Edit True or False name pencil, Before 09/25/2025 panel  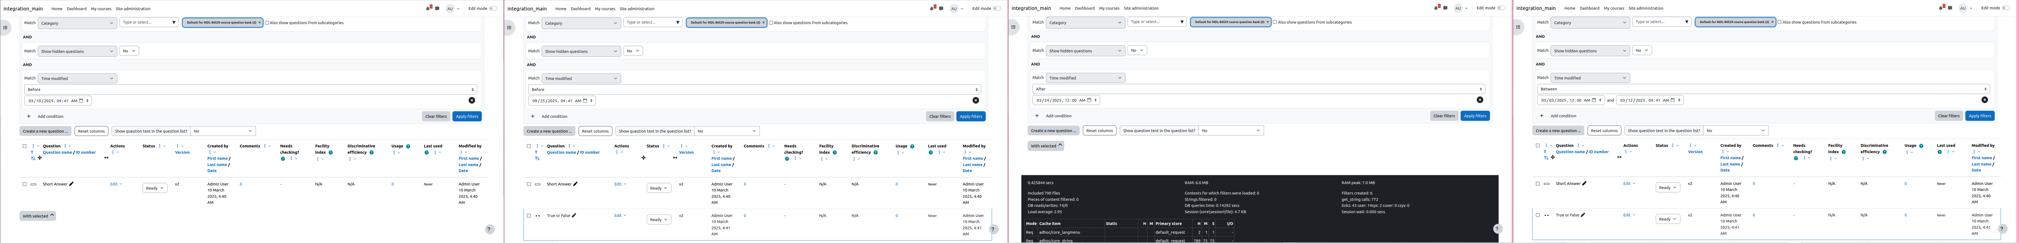(x=574, y=216)
